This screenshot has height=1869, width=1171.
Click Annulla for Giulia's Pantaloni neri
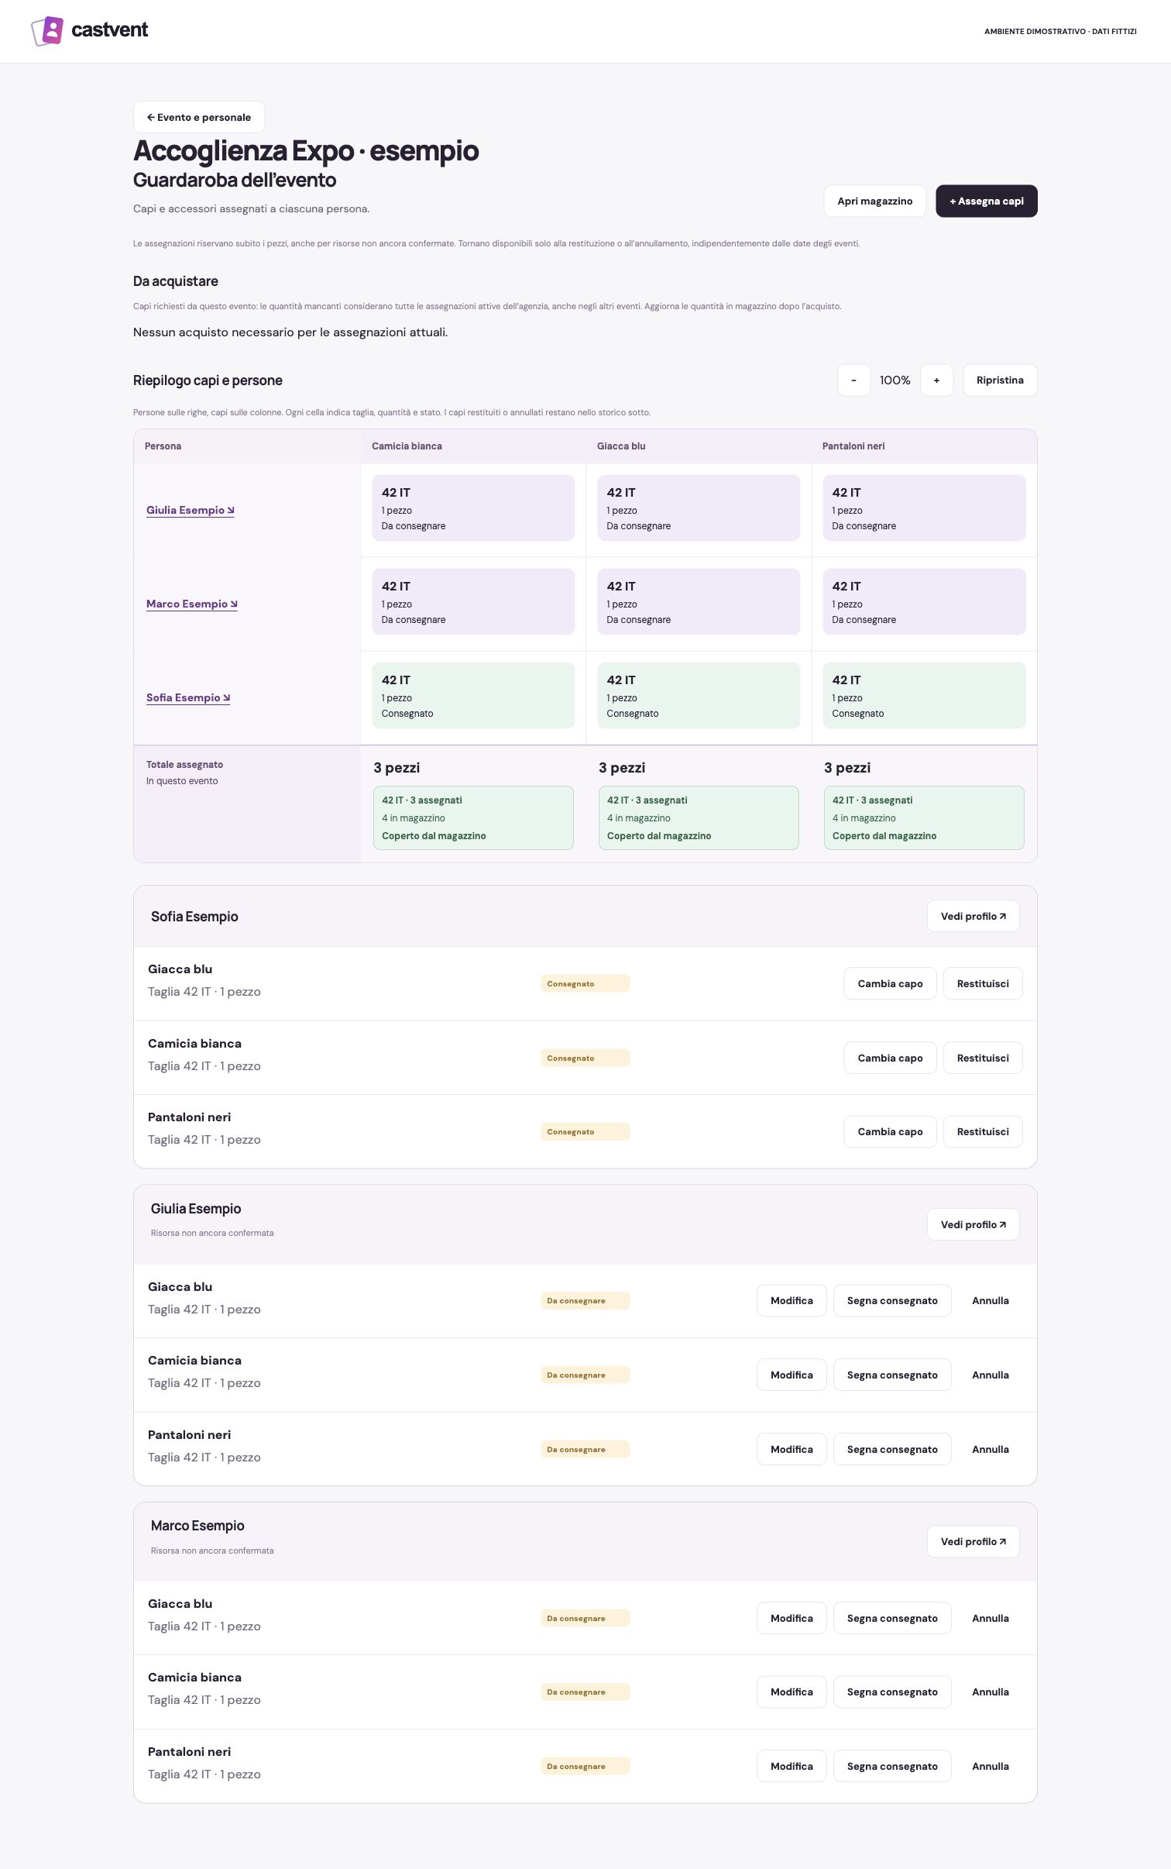pos(990,1449)
